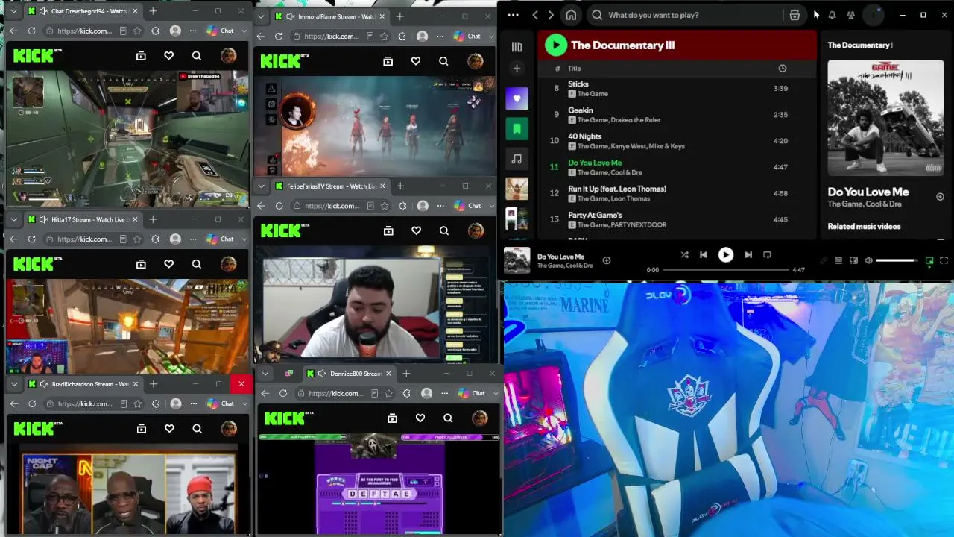
Task: Toggle repeat in Spotify
Action: pyautogui.click(x=767, y=254)
